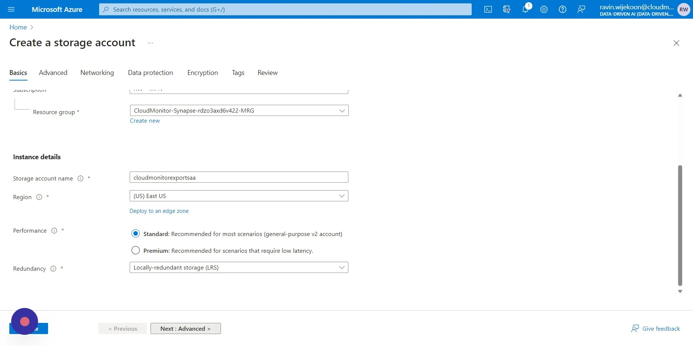Screen dimensions: 693x346
Task: Click the Microsoft Azure logo text
Action: click(57, 9)
